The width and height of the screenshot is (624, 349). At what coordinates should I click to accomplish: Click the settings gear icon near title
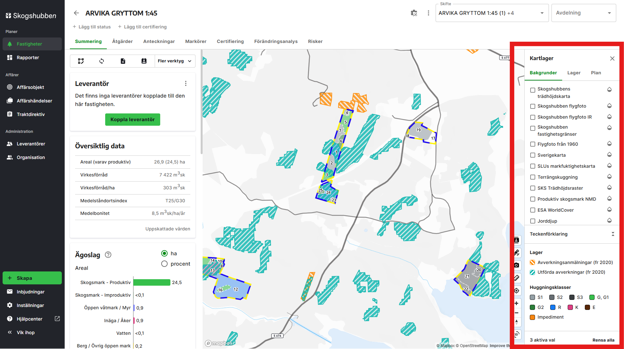click(x=414, y=13)
